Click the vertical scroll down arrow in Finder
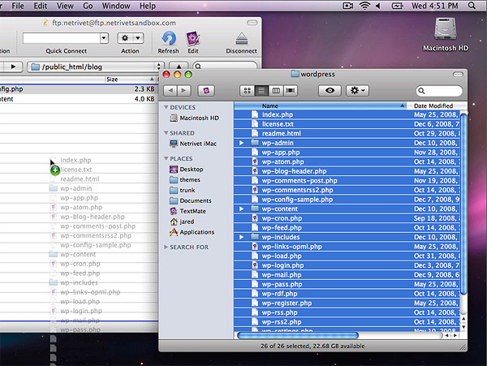 [463, 326]
